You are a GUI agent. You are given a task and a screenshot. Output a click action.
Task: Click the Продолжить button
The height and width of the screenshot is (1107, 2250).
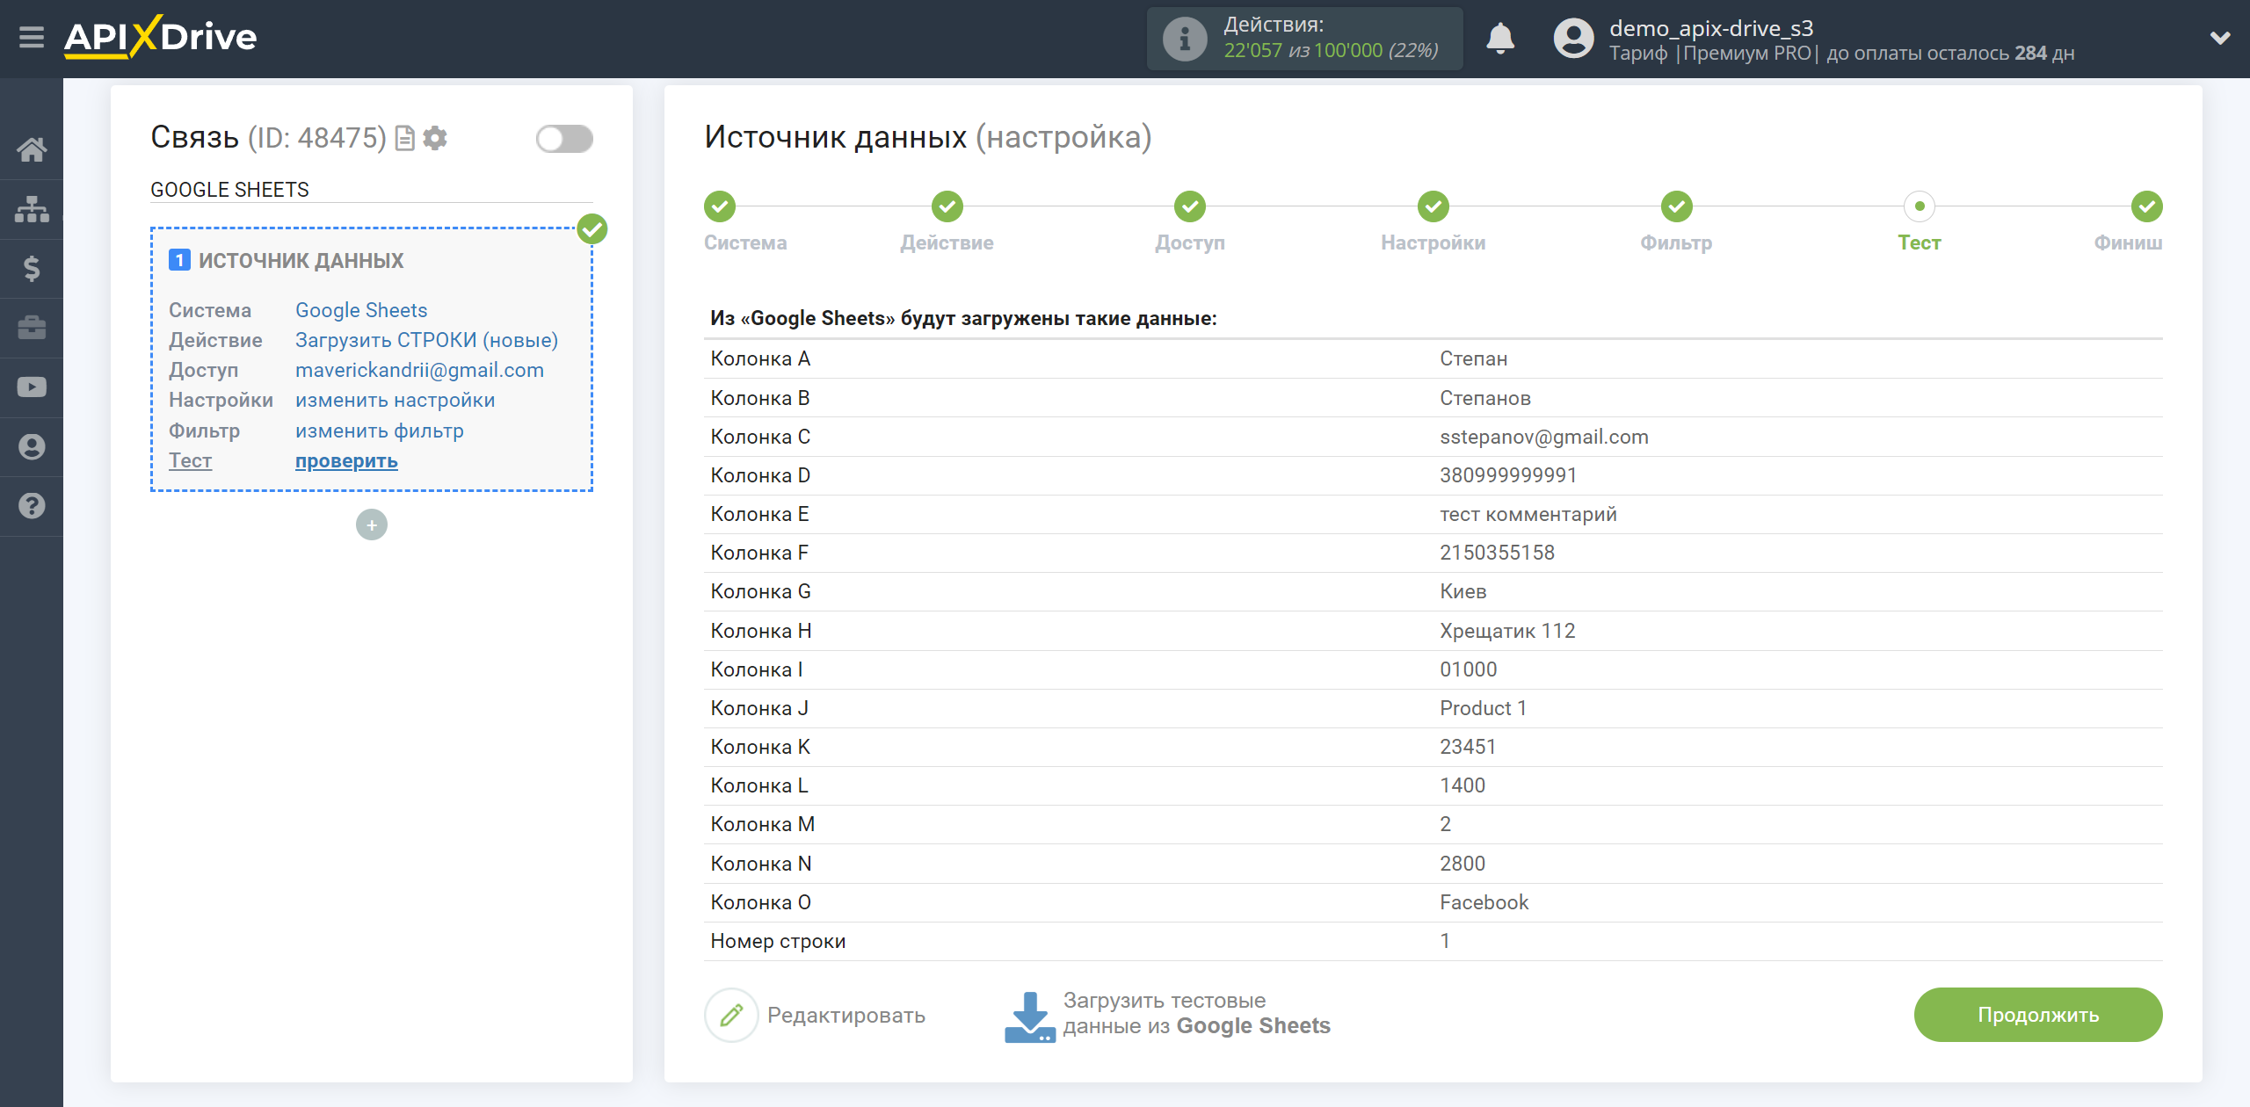point(2037,1015)
